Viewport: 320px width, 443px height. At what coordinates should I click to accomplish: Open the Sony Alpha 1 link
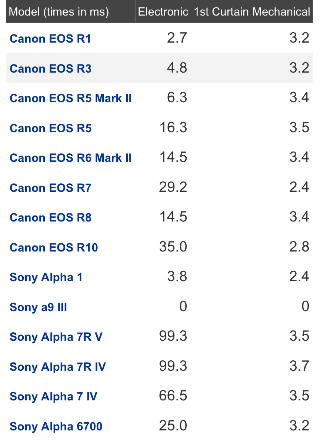pyautogui.click(x=46, y=277)
